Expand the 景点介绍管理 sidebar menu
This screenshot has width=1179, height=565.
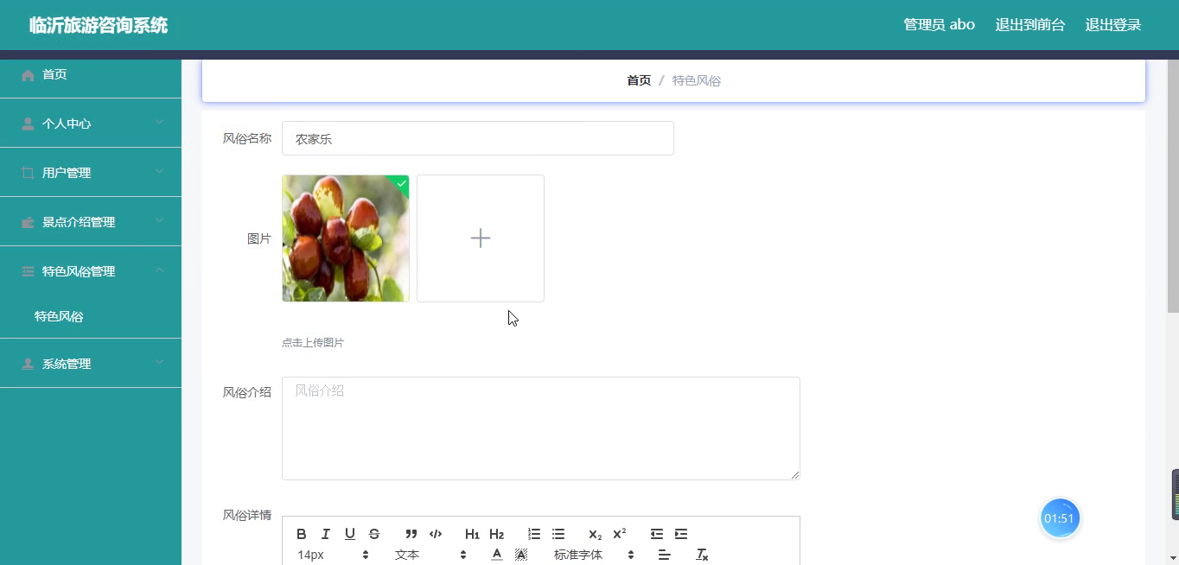pos(91,222)
